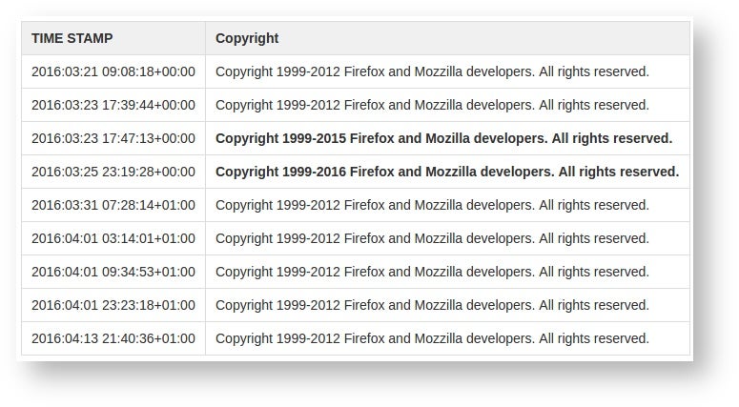Select the 2016:03:23 17:39:44+00:00 timestamp cell

(113, 105)
